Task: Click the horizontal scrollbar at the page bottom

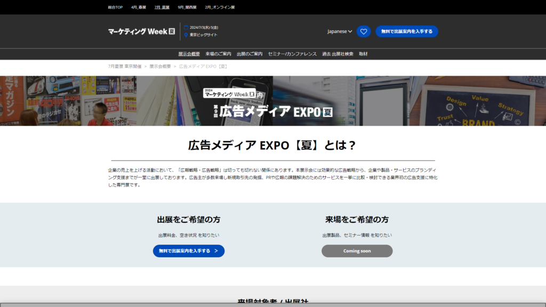Action: pyautogui.click(x=273, y=305)
